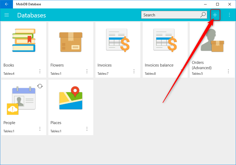Open the People contact card icon

point(24,98)
